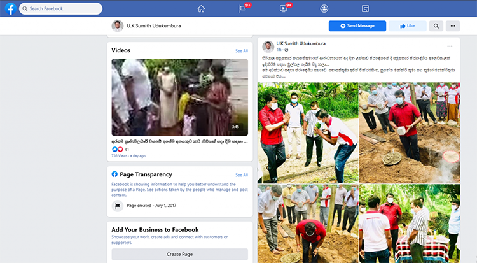Screen dimensions: 477x263
Task: Click the Create Page button
Action: pyautogui.click(x=180, y=254)
